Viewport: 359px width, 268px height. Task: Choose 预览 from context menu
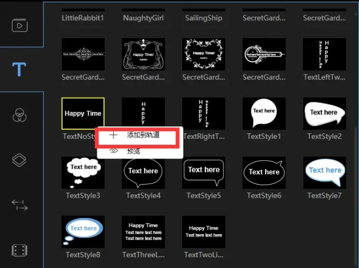pos(134,151)
